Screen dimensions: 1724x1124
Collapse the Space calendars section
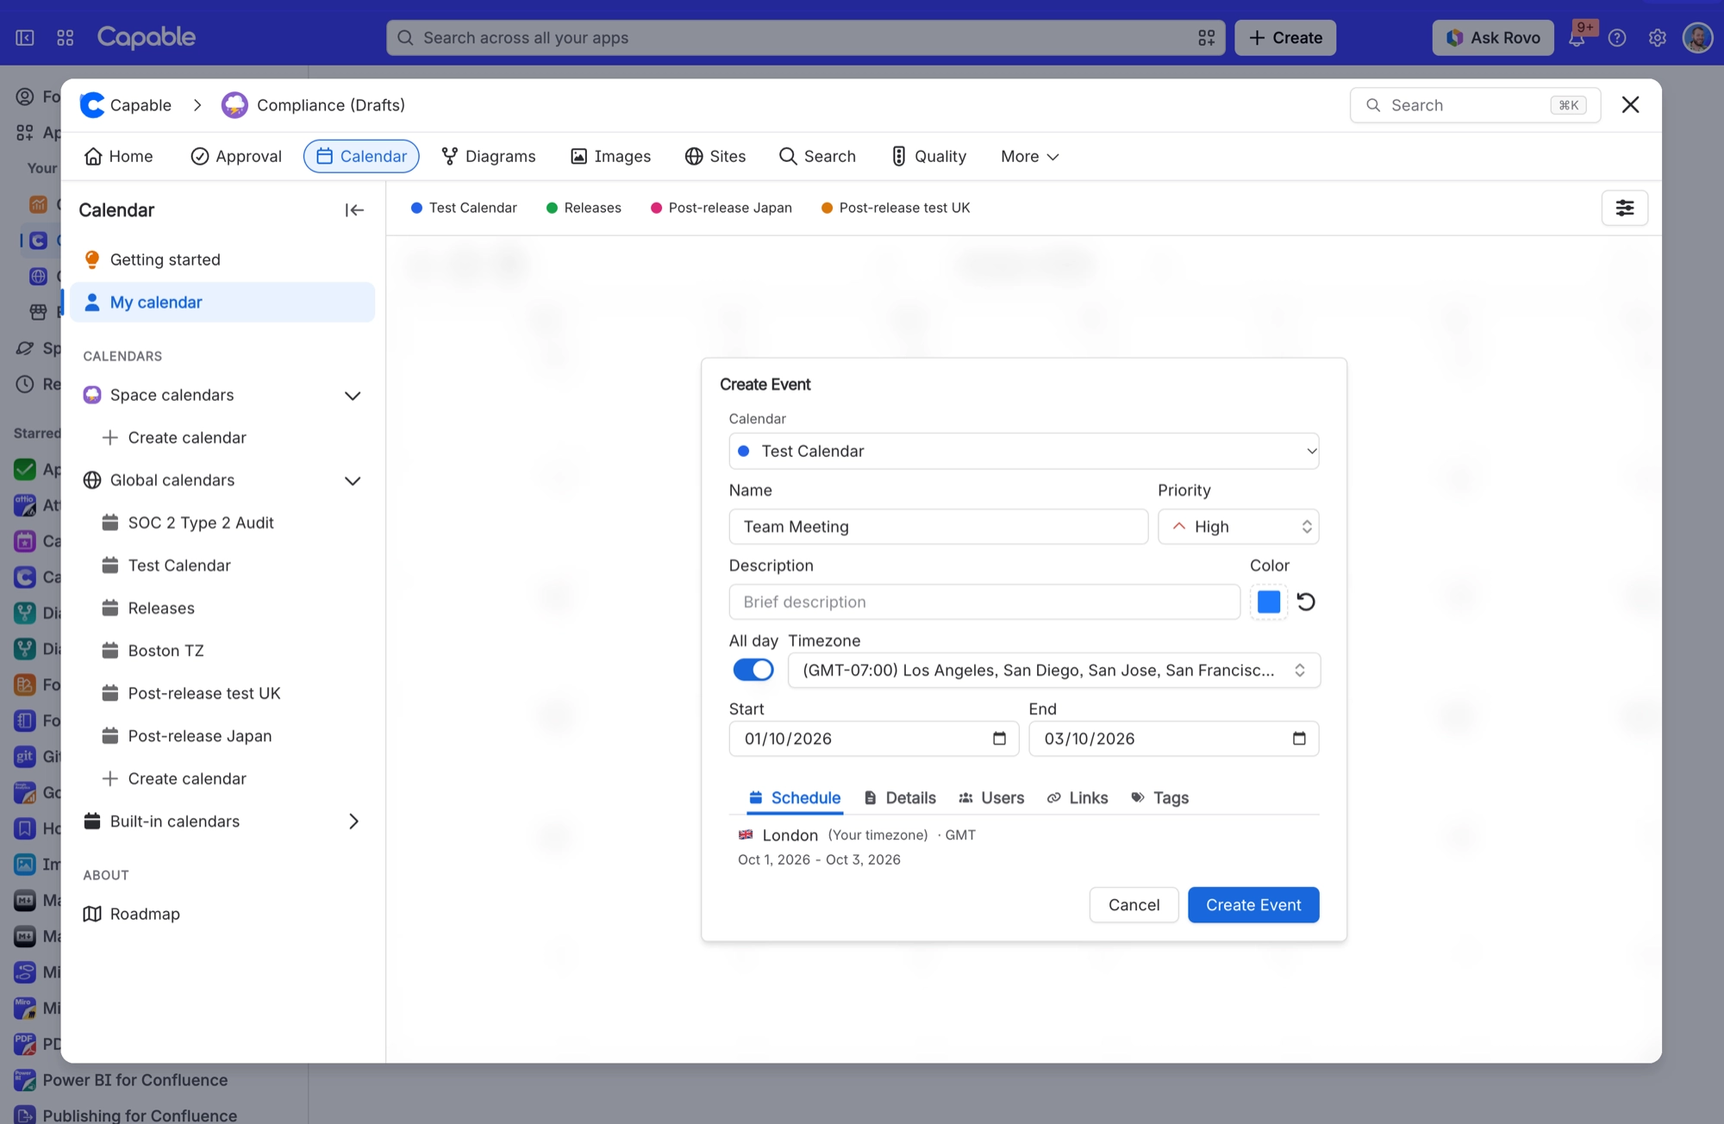click(x=353, y=396)
